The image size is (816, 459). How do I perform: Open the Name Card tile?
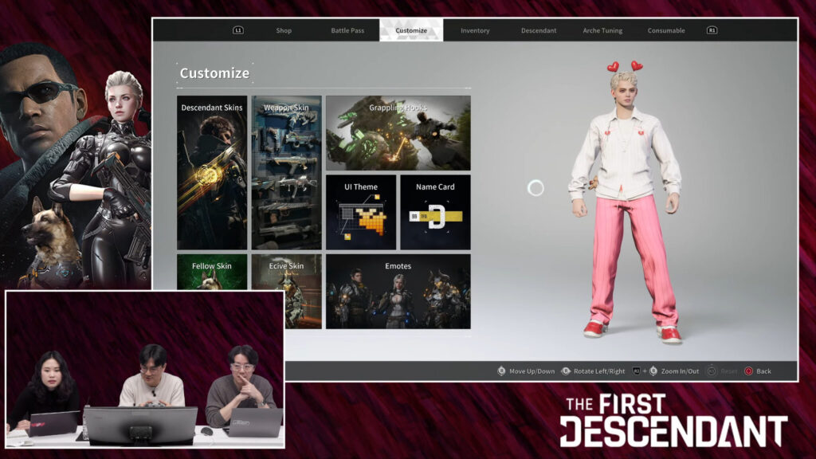(x=435, y=213)
